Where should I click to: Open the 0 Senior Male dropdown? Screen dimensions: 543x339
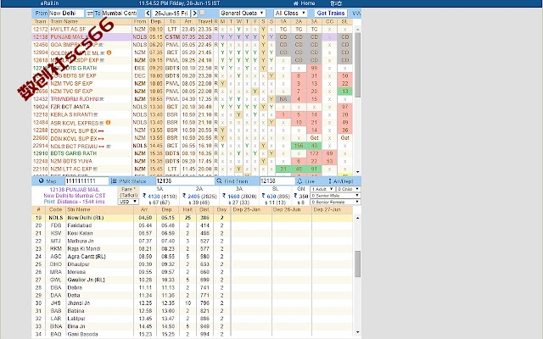[x=336, y=196]
